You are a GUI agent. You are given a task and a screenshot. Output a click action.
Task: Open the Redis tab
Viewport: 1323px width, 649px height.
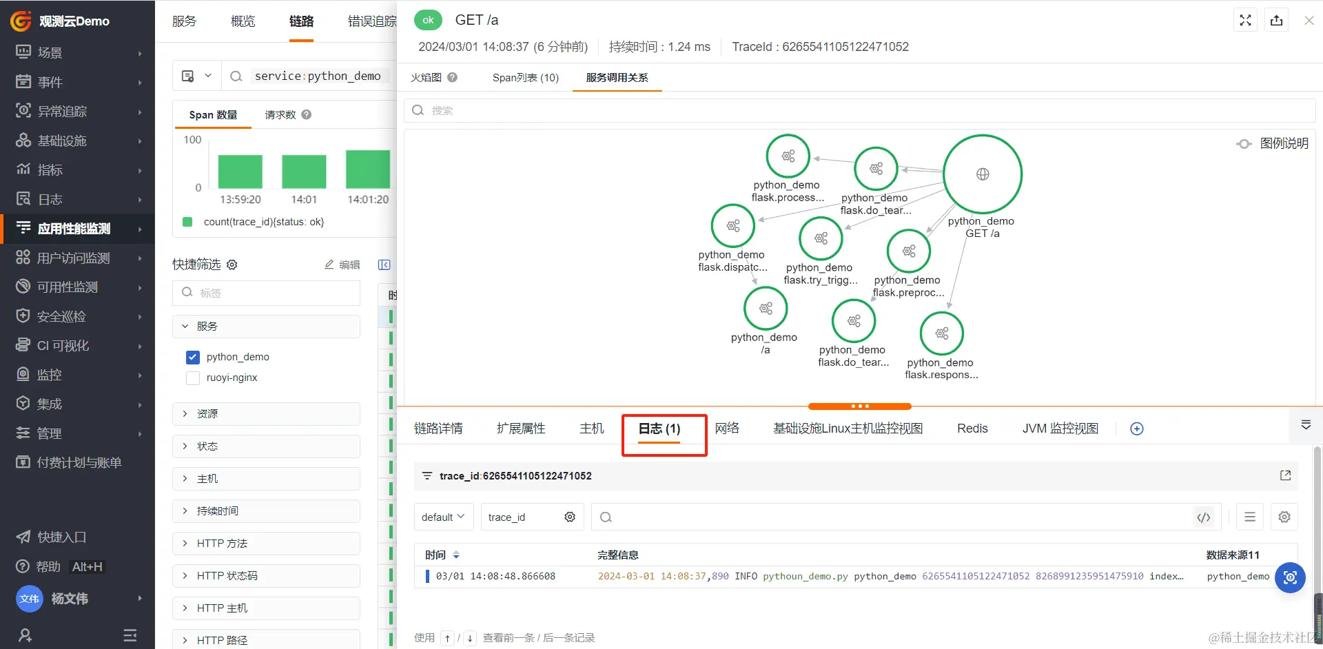coord(972,429)
